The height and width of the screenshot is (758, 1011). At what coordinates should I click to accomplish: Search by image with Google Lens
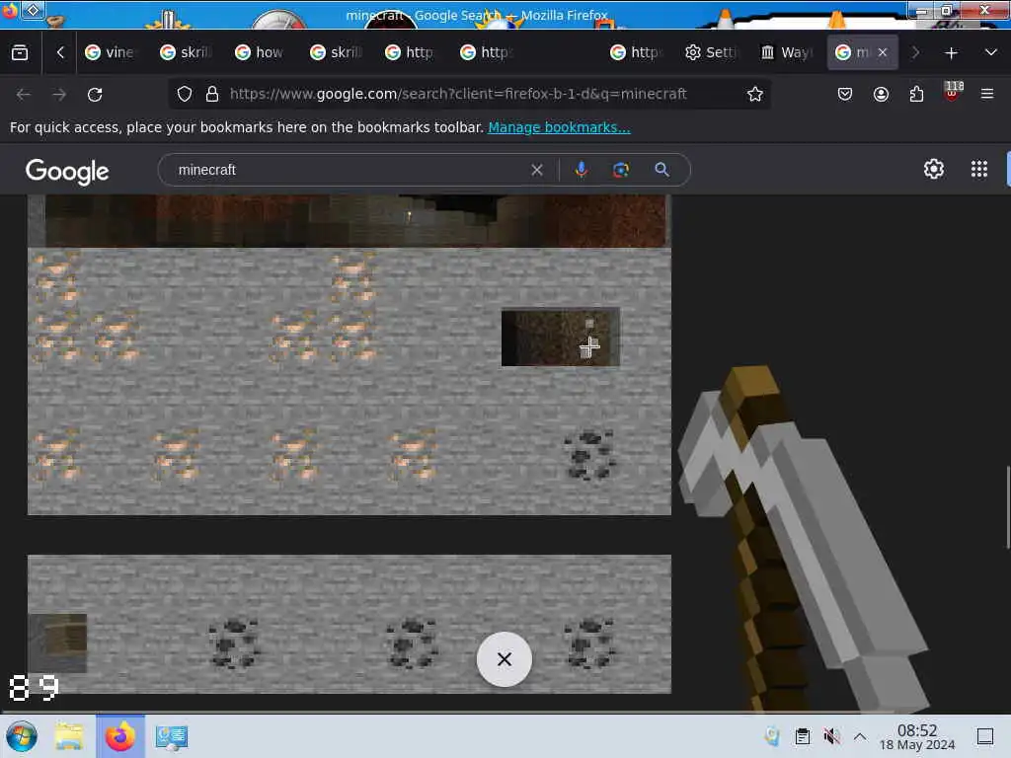[621, 170]
